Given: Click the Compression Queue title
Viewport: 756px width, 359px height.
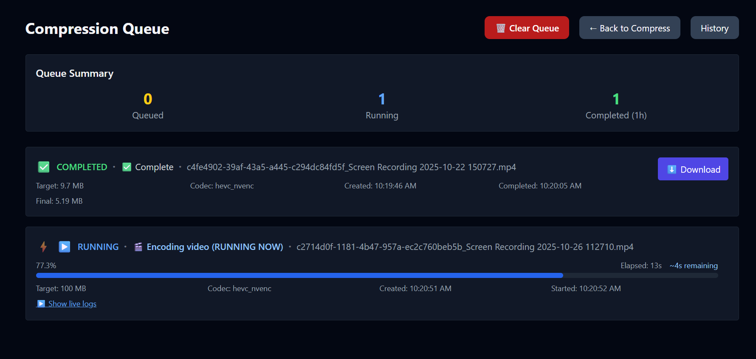Looking at the screenshot, I should [97, 29].
